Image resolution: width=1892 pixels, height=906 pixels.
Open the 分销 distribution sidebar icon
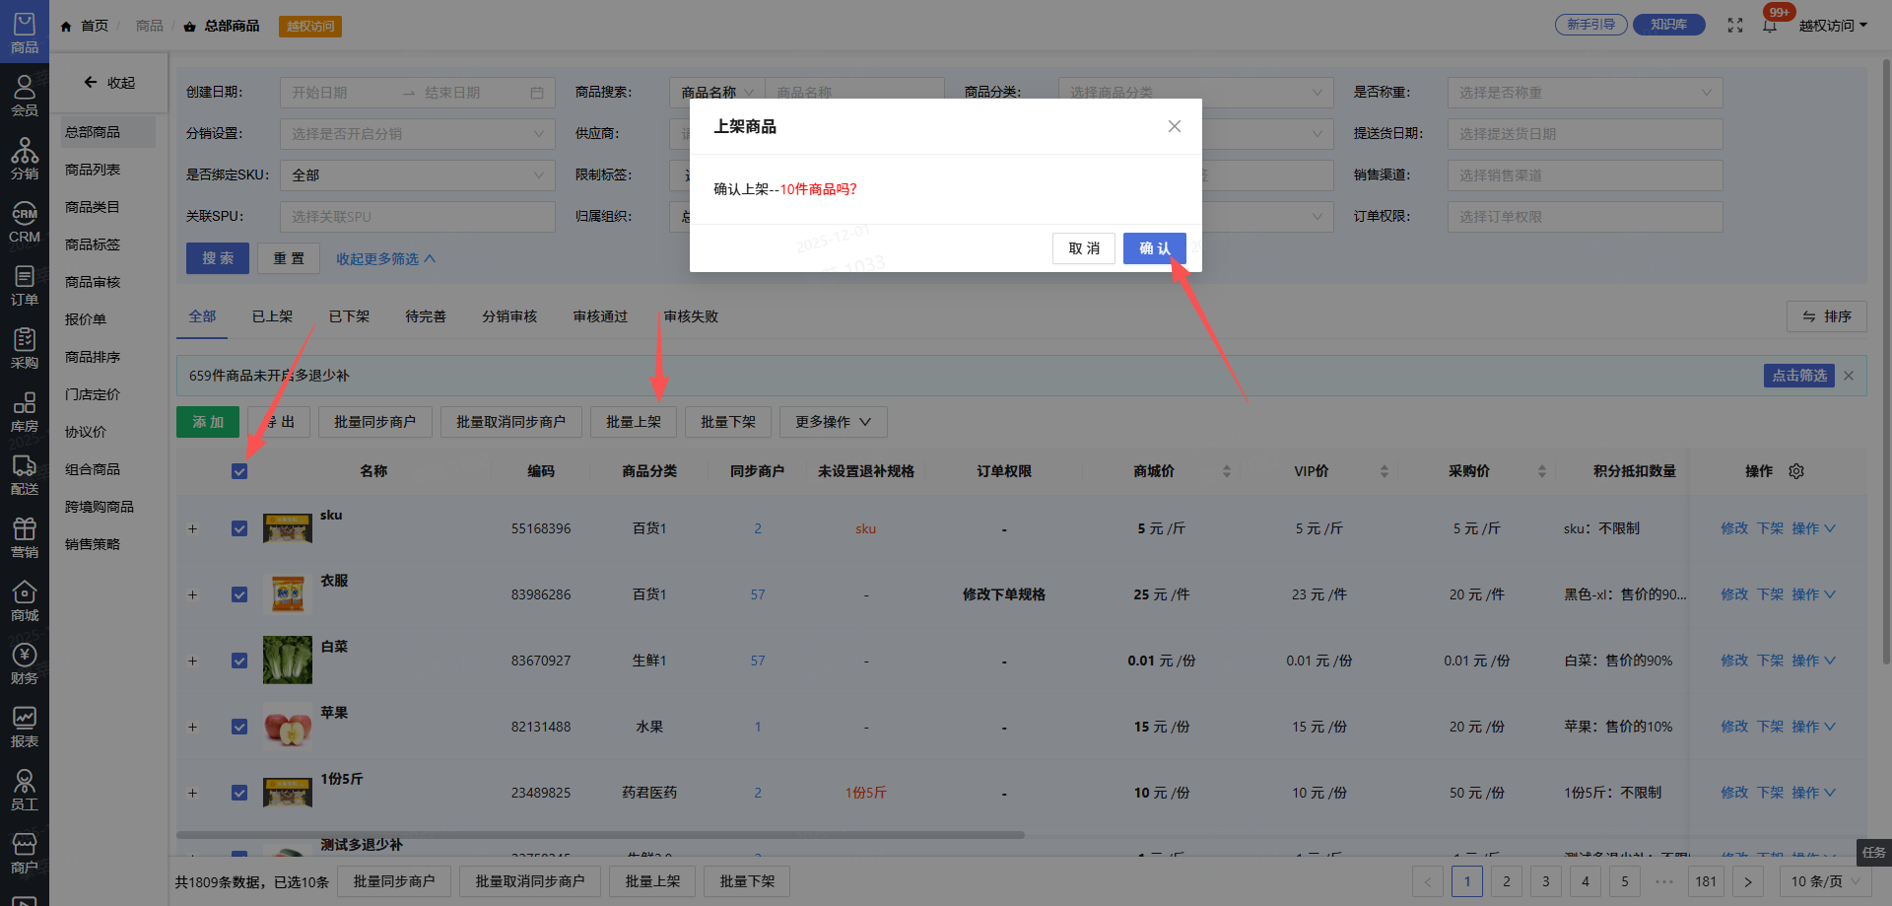(x=25, y=159)
